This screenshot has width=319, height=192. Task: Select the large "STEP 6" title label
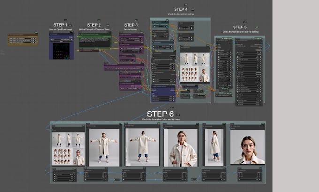tap(160, 114)
